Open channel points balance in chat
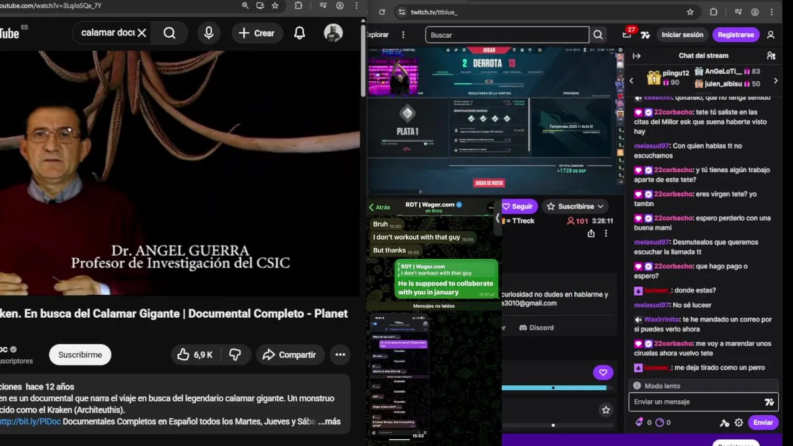This screenshot has height=446, width=793. (663, 422)
